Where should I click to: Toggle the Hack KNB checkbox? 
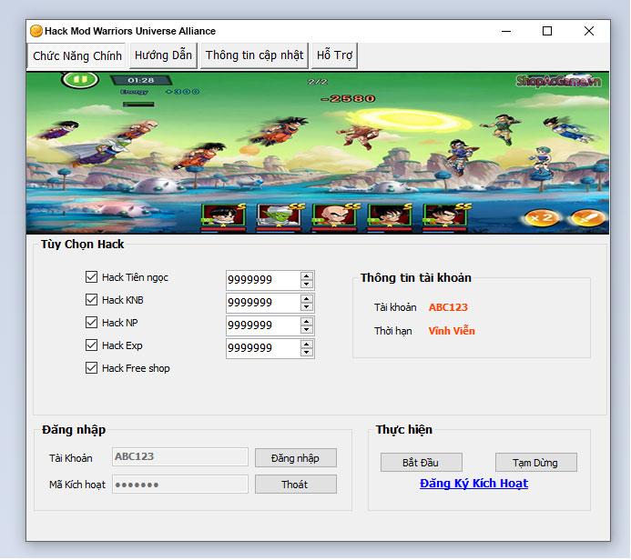coord(91,300)
